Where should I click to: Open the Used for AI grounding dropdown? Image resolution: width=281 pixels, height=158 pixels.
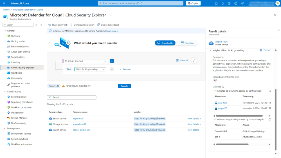pyautogui.click(x=90, y=69)
